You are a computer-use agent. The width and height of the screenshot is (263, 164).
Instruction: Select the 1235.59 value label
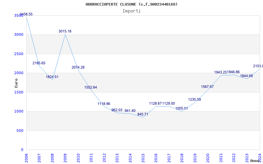(x=195, y=100)
